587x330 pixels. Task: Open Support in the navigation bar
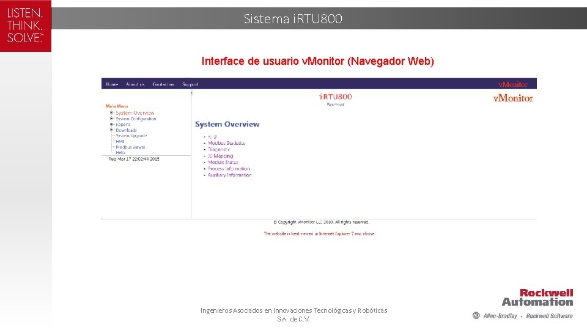190,84
